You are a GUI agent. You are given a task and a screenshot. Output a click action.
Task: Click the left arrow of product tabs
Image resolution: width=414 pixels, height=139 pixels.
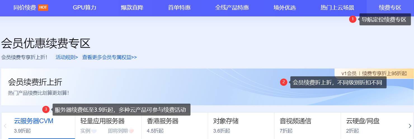point(5,126)
